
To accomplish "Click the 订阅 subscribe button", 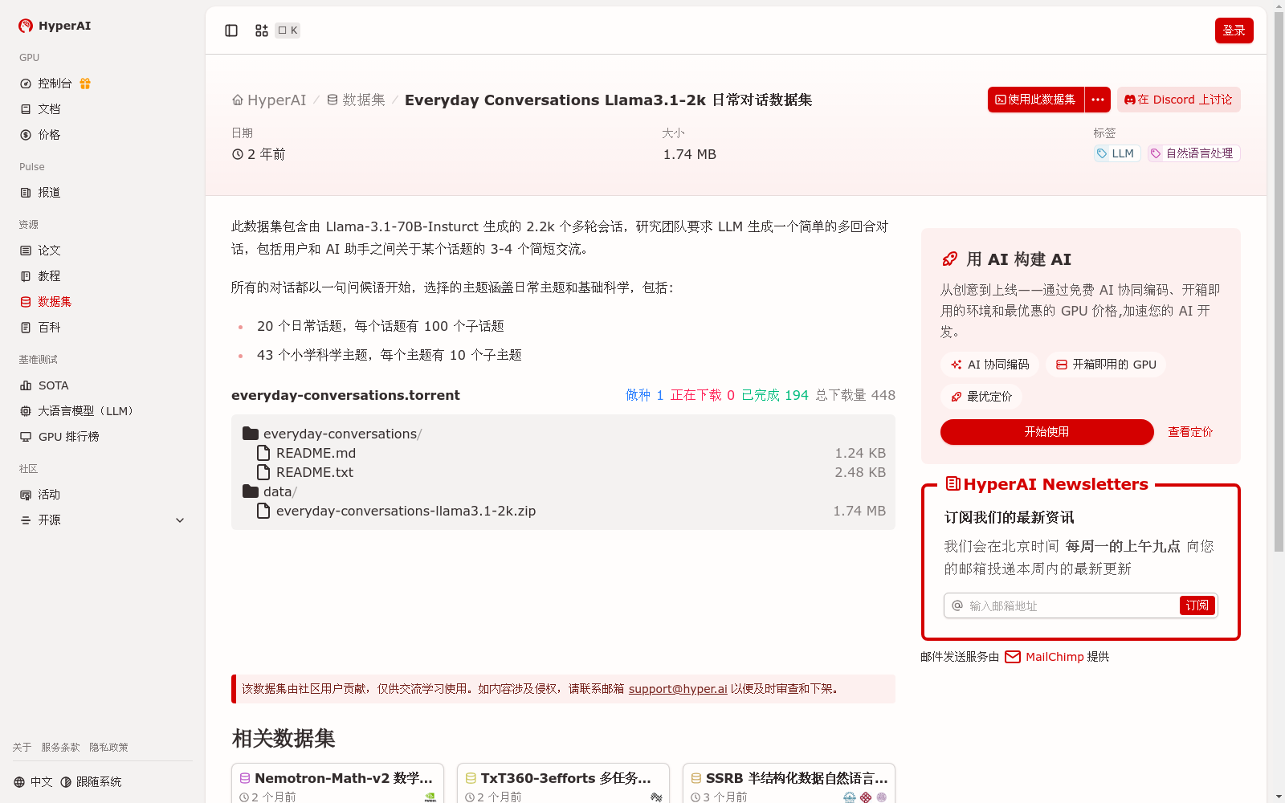I will coord(1197,605).
